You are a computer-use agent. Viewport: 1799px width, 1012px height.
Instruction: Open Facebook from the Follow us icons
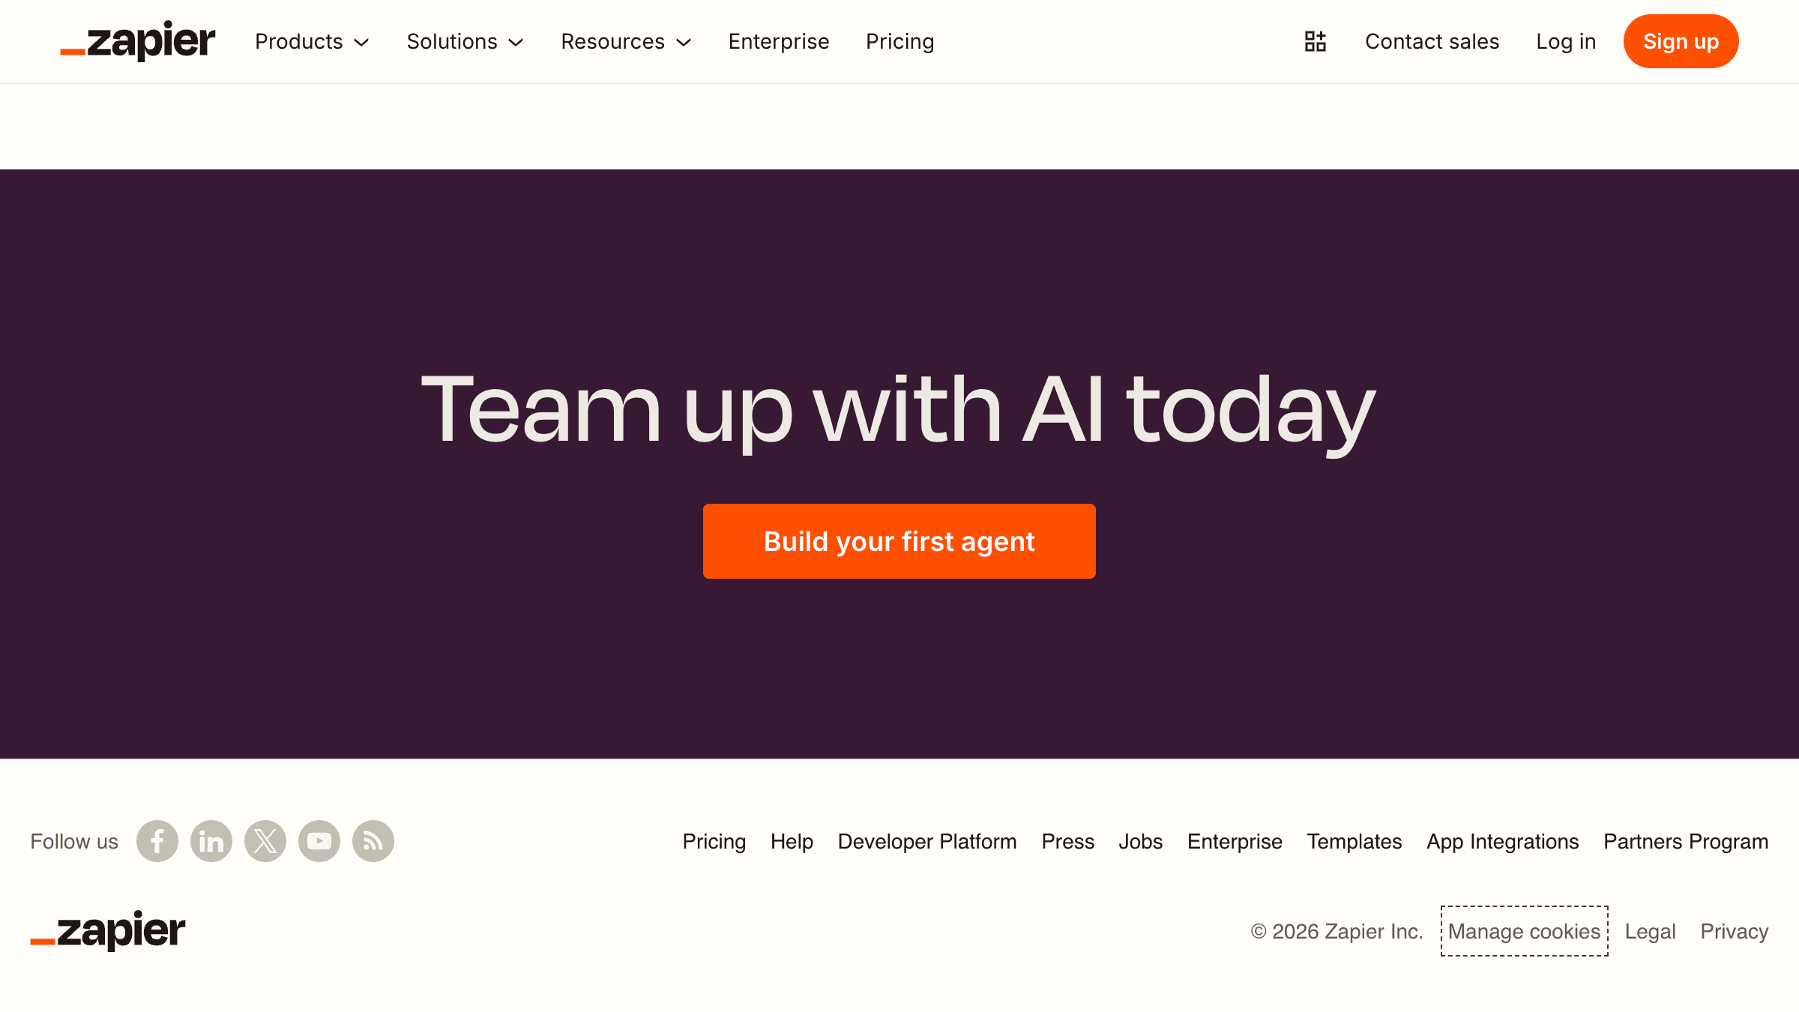pyautogui.click(x=157, y=841)
